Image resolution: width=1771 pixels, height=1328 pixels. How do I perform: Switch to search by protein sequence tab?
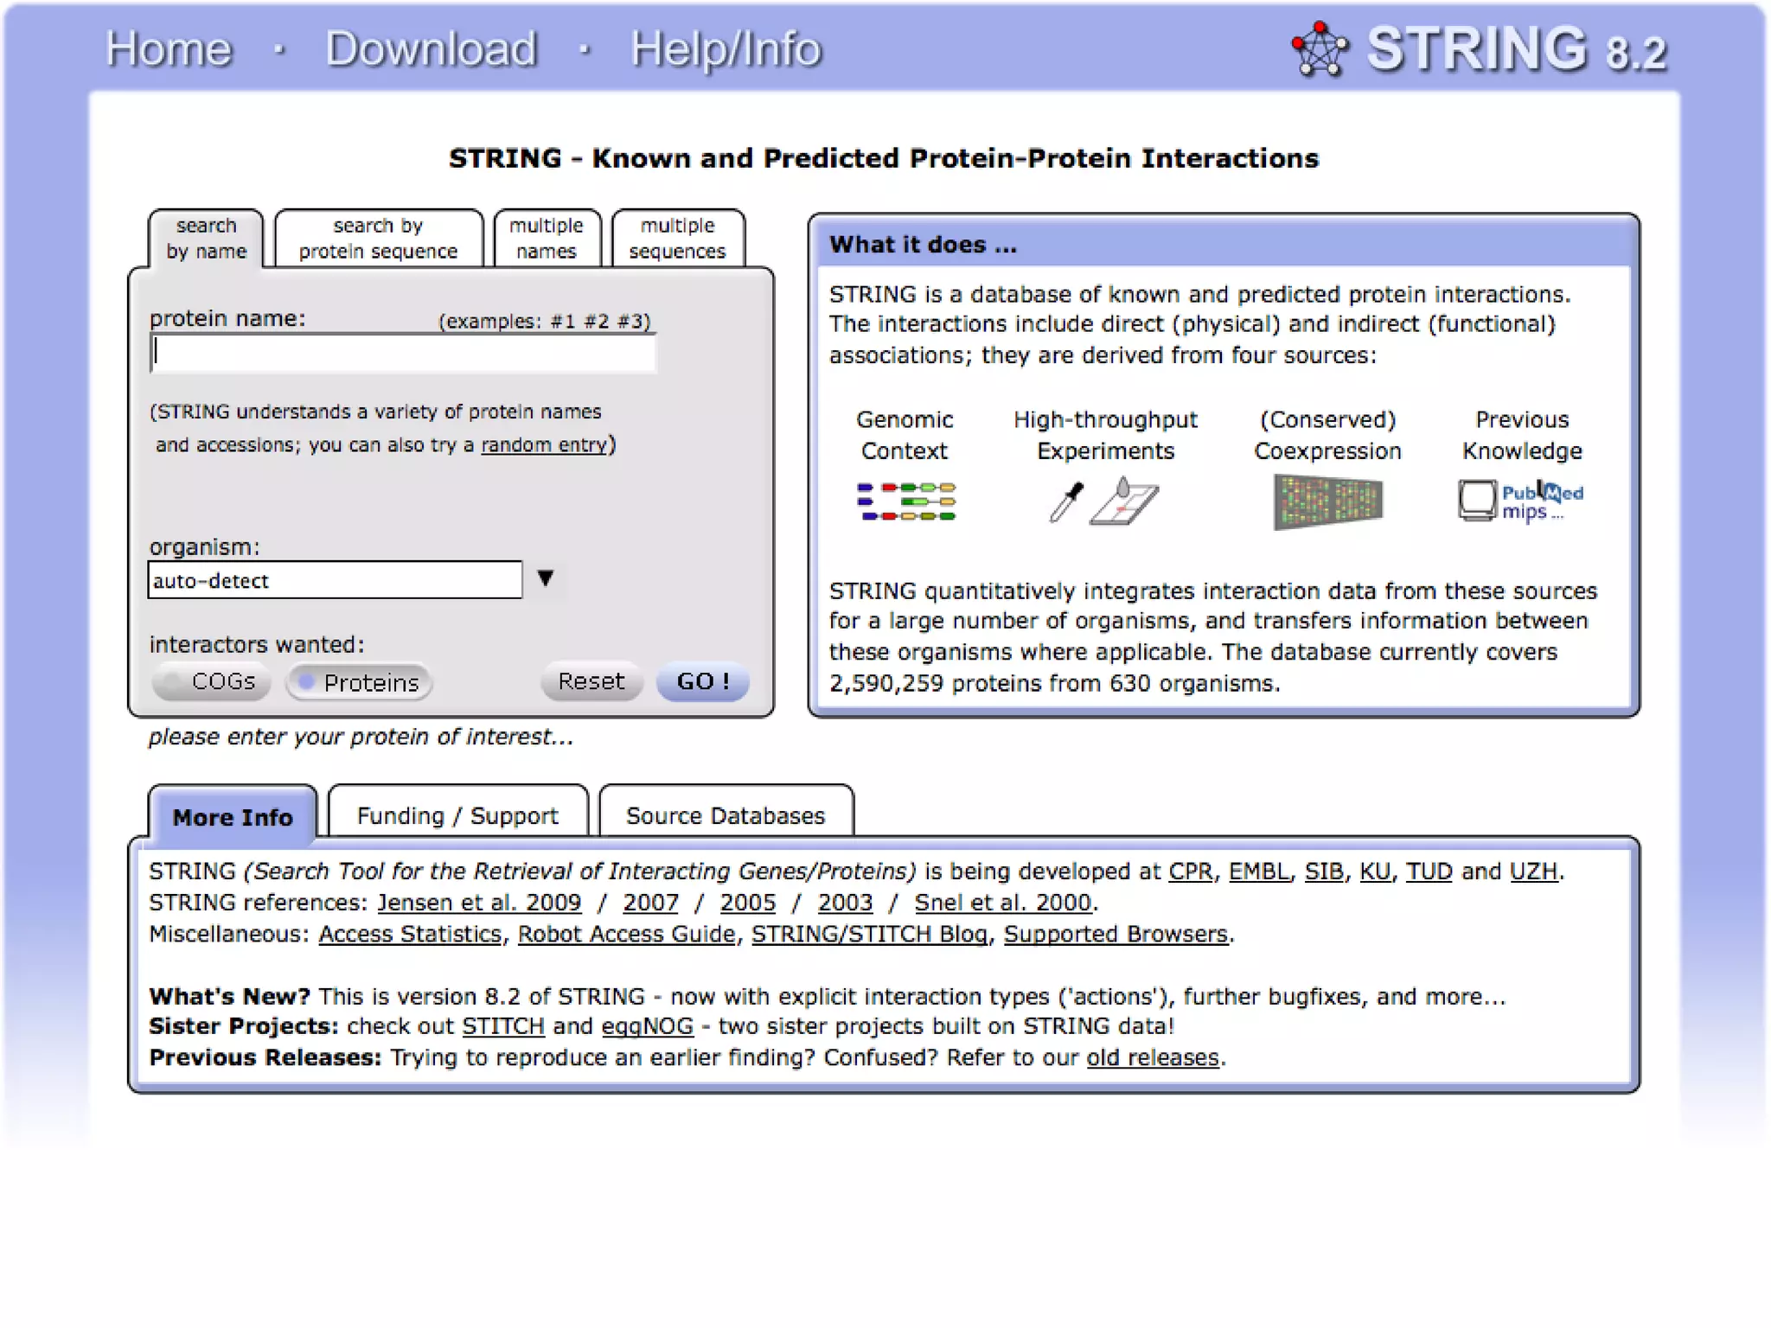click(378, 239)
